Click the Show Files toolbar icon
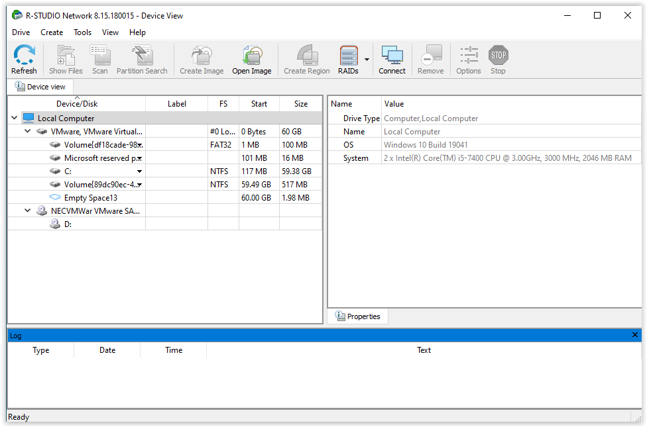Screen dimensions: 647x427 (x=66, y=55)
